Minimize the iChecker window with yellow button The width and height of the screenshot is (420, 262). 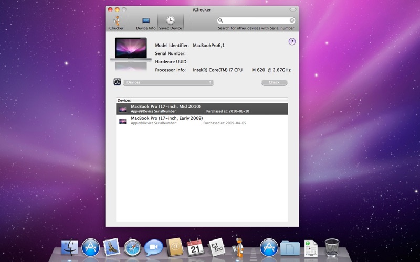pos(117,9)
